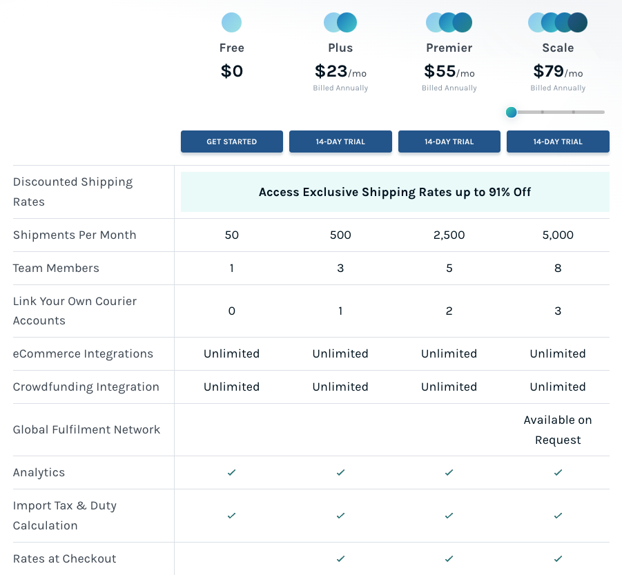Image resolution: width=622 pixels, height=575 pixels.
Task: Start the 14-day trial for Scale
Action: (x=558, y=142)
